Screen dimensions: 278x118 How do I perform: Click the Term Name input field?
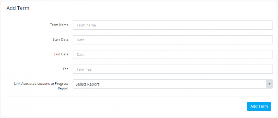point(173,25)
